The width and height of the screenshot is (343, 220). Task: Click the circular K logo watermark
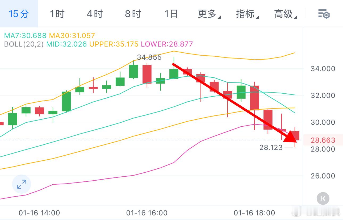pos(323,198)
